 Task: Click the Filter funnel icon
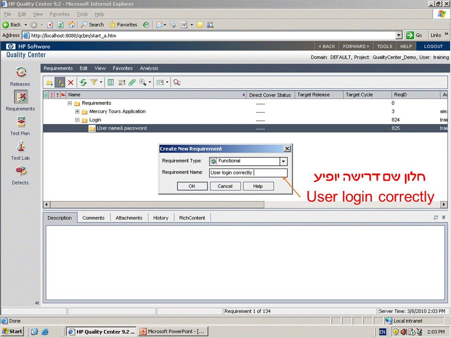[x=94, y=83]
